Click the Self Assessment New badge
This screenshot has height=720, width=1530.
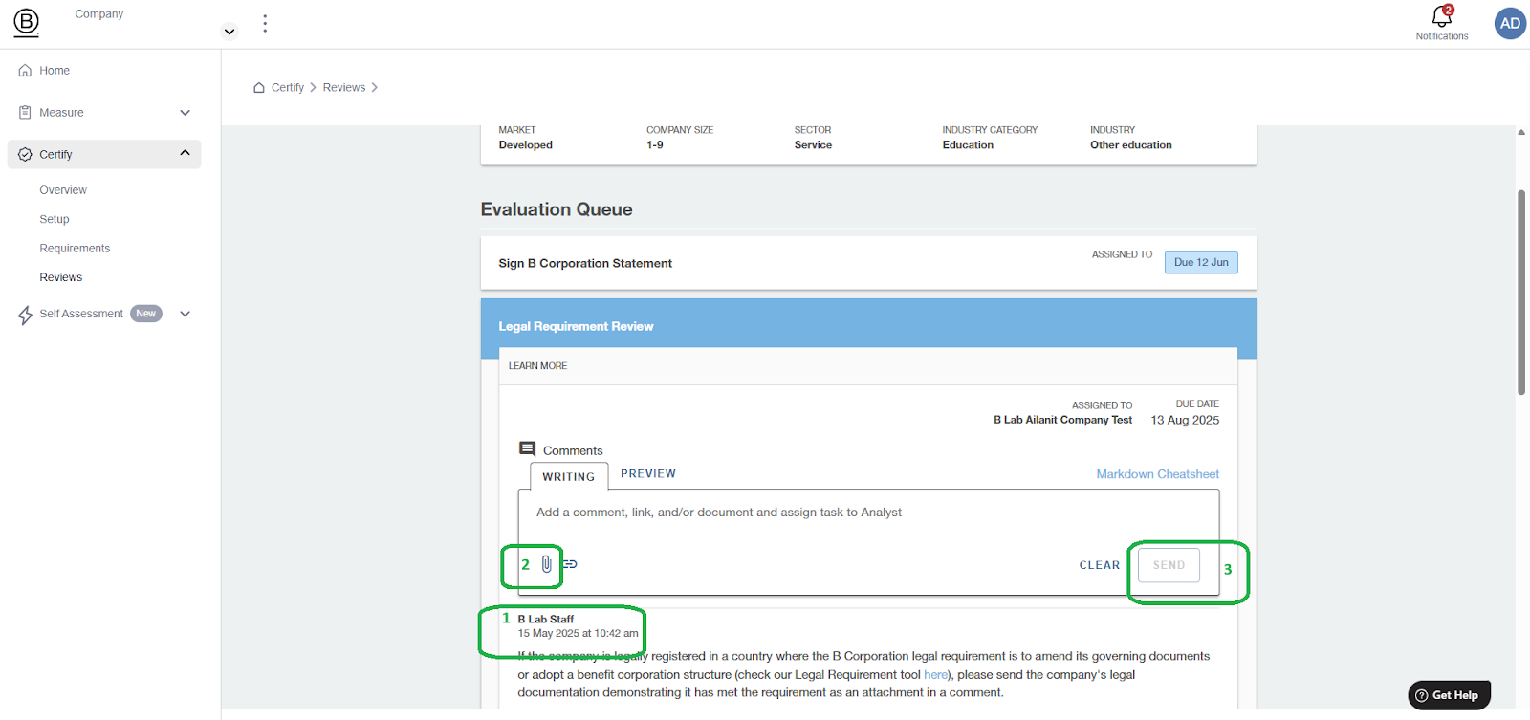tap(146, 314)
